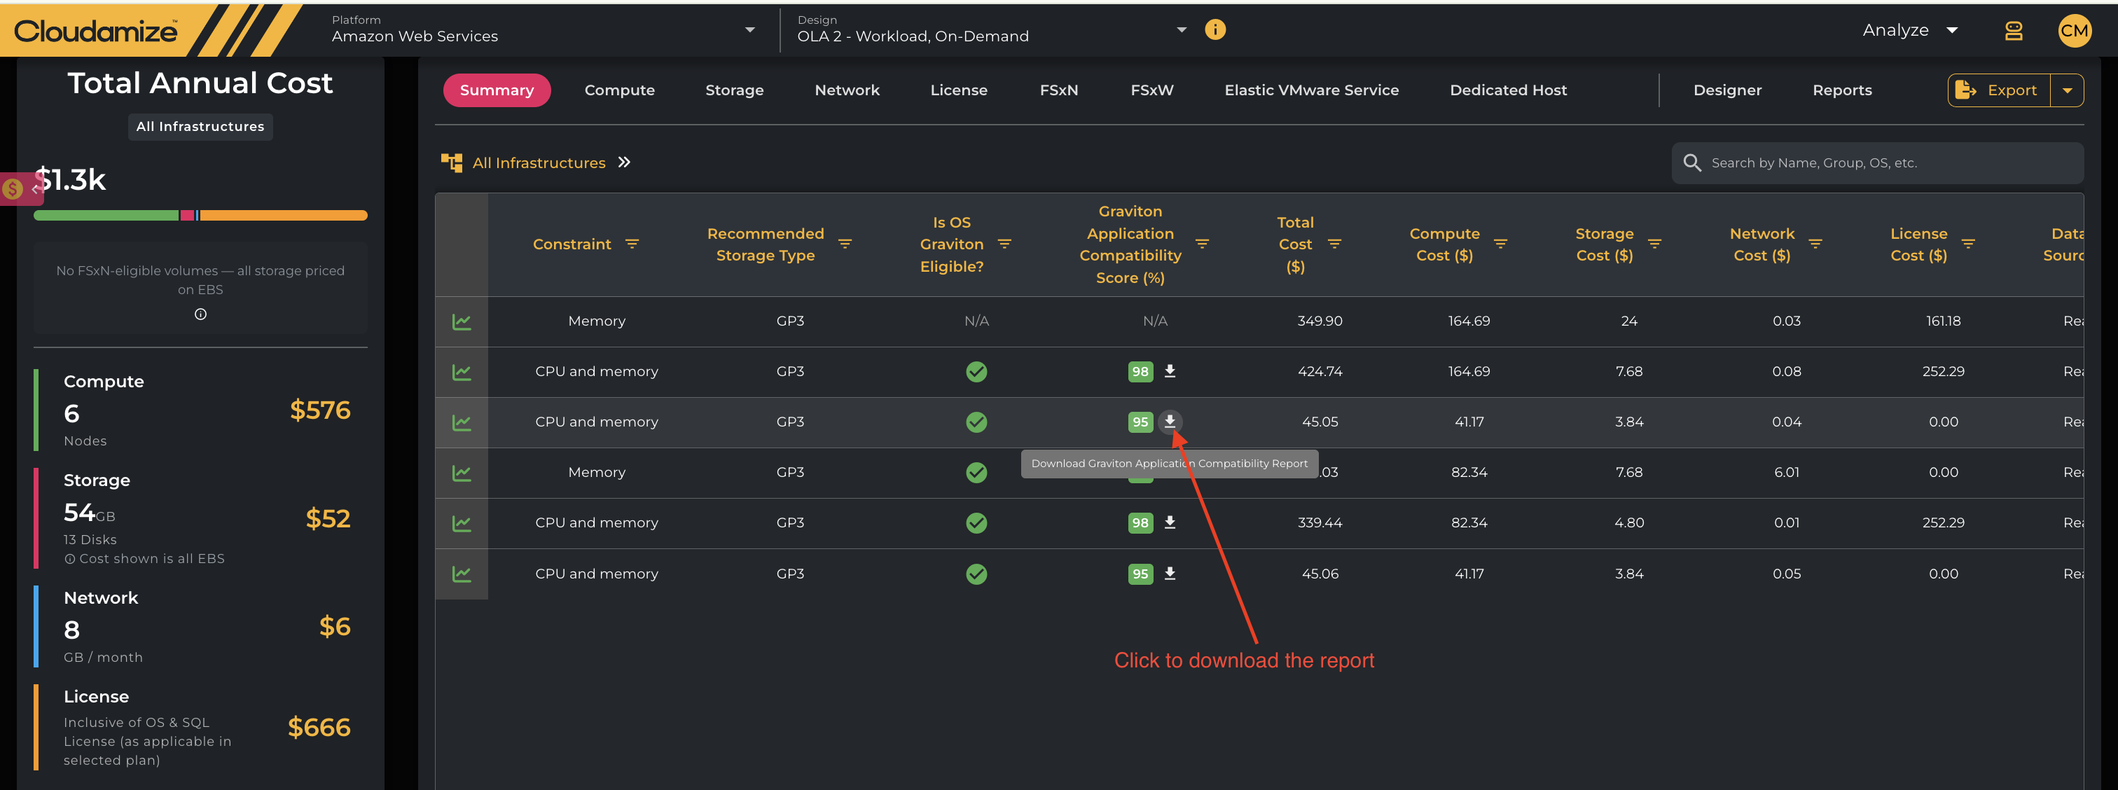Click the design info icon
This screenshot has height=790, width=2118.
[x=1214, y=29]
